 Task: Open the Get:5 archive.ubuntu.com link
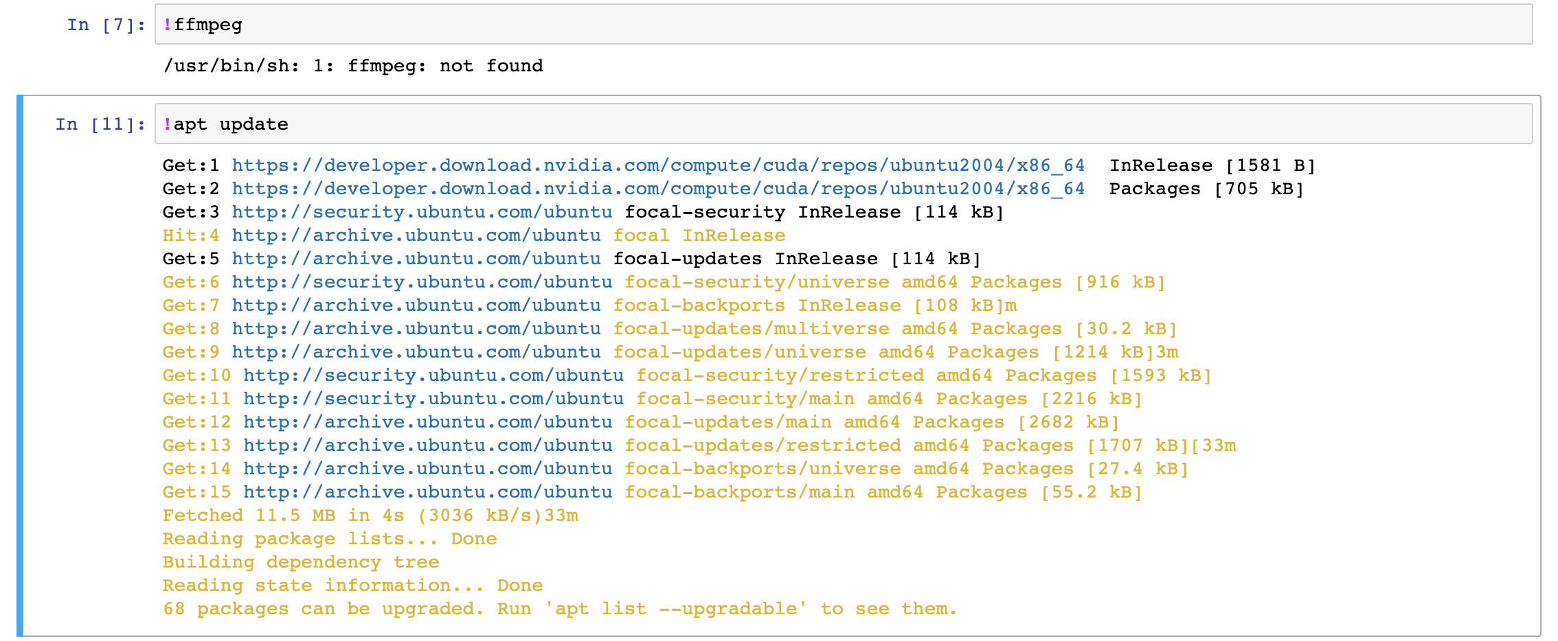(416, 259)
